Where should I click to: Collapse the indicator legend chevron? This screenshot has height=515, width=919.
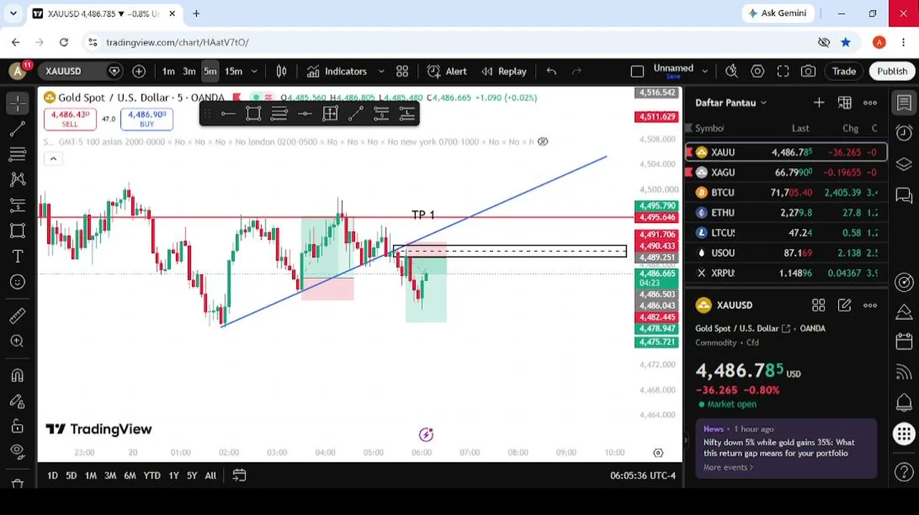tap(53, 159)
